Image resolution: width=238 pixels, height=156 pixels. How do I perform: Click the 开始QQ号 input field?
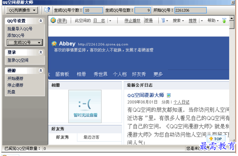190,10
